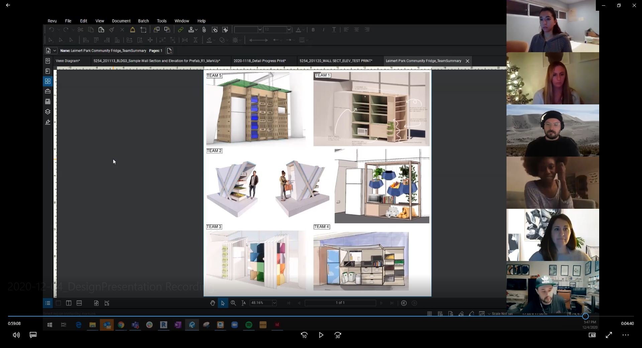Open the Bookmarks panel icon
This screenshot has height=348, width=642.
point(48,71)
